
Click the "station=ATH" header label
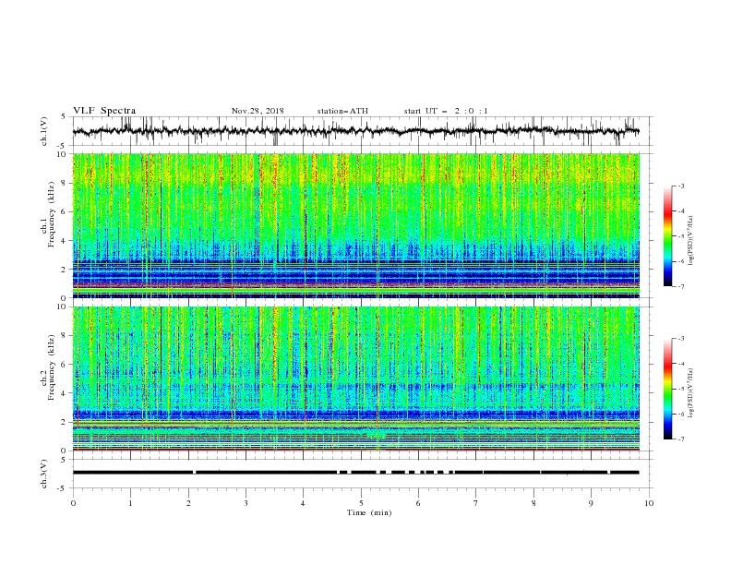click(342, 111)
